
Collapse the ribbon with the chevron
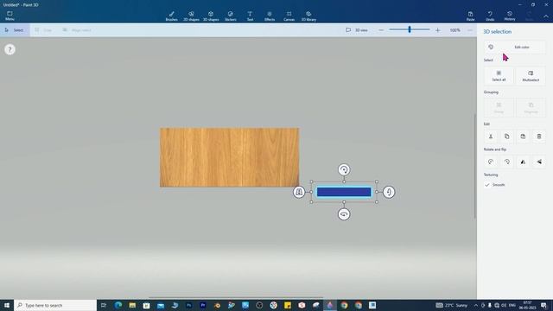click(546, 16)
